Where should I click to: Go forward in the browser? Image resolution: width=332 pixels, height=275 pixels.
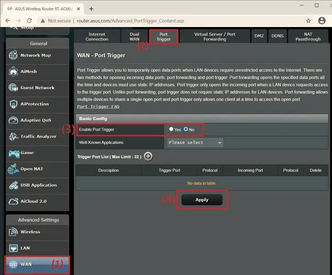19,21
